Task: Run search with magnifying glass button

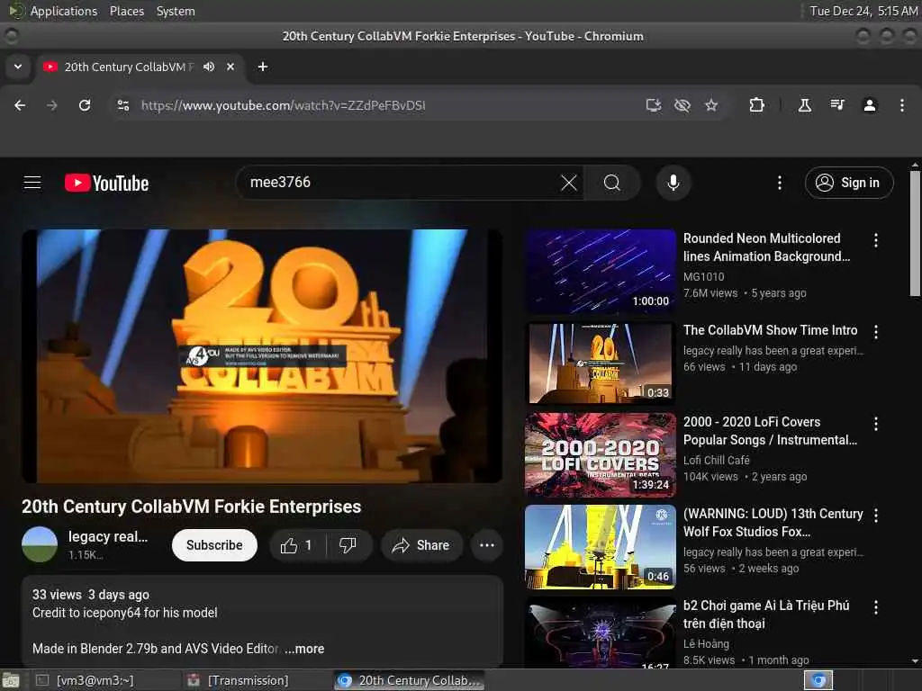Action: pyautogui.click(x=612, y=183)
